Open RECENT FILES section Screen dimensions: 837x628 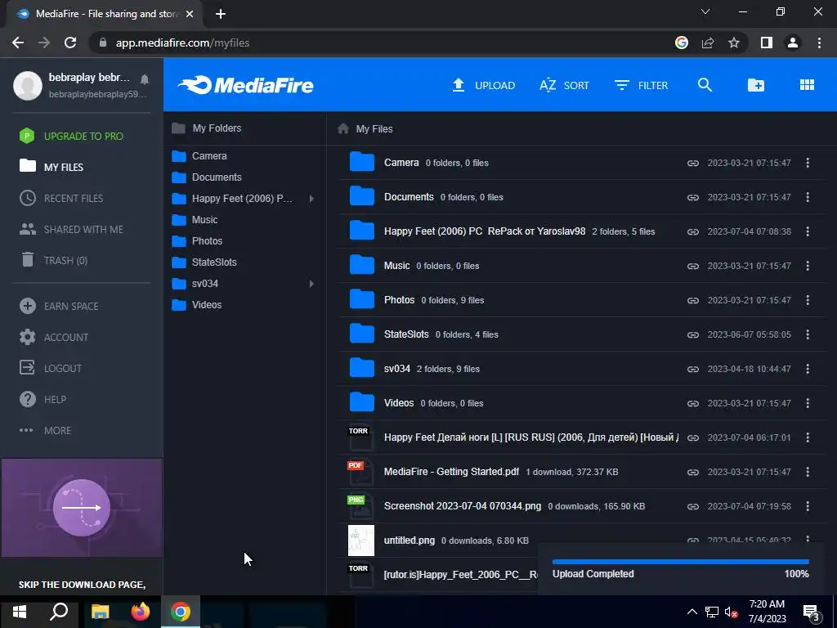tap(61, 198)
